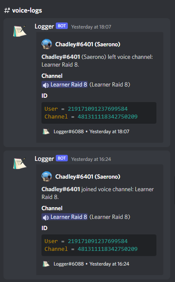Click the "Yesterday at 18:07" message timestamp
Image resolution: width=175 pixels, height=282 pixels.
(91, 27)
